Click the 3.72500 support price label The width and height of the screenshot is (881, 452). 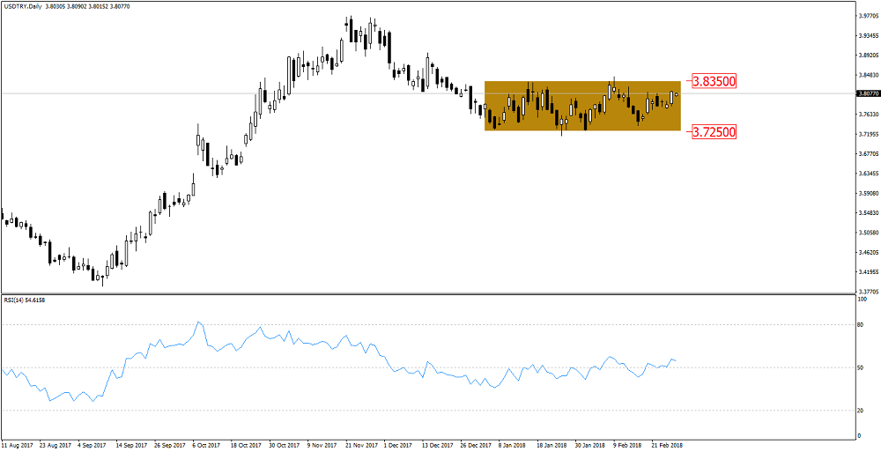click(714, 132)
